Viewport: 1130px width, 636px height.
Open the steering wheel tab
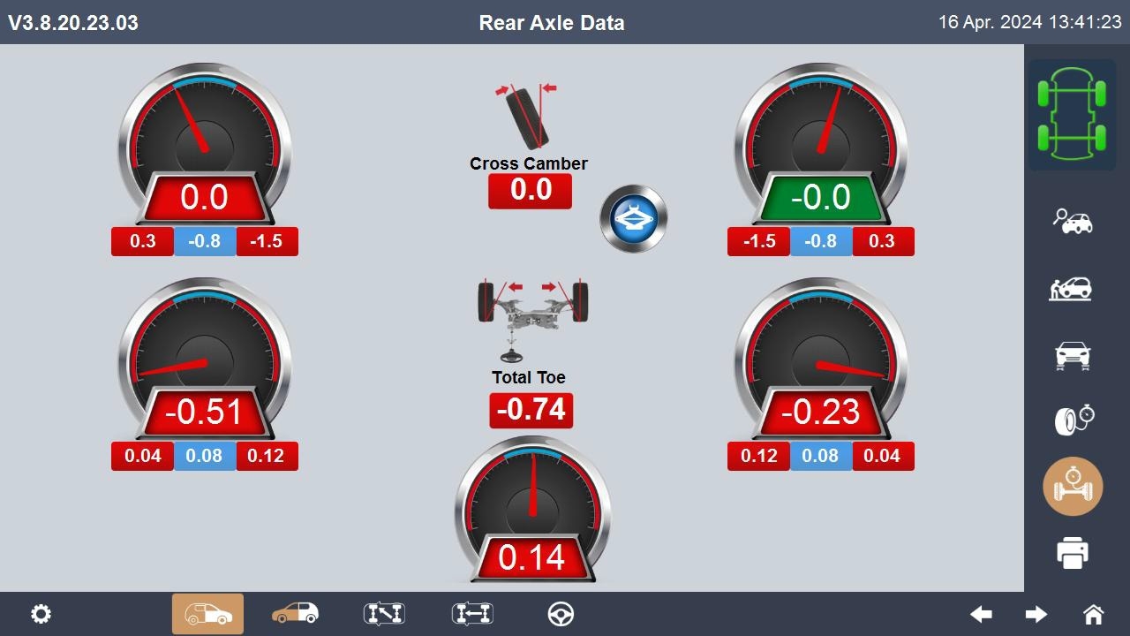click(561, 614)
